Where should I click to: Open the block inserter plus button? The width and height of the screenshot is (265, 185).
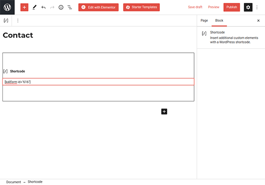point(25,7)
